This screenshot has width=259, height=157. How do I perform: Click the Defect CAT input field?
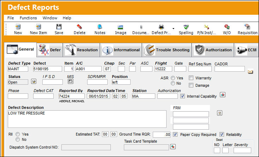(x=43, y=96)
